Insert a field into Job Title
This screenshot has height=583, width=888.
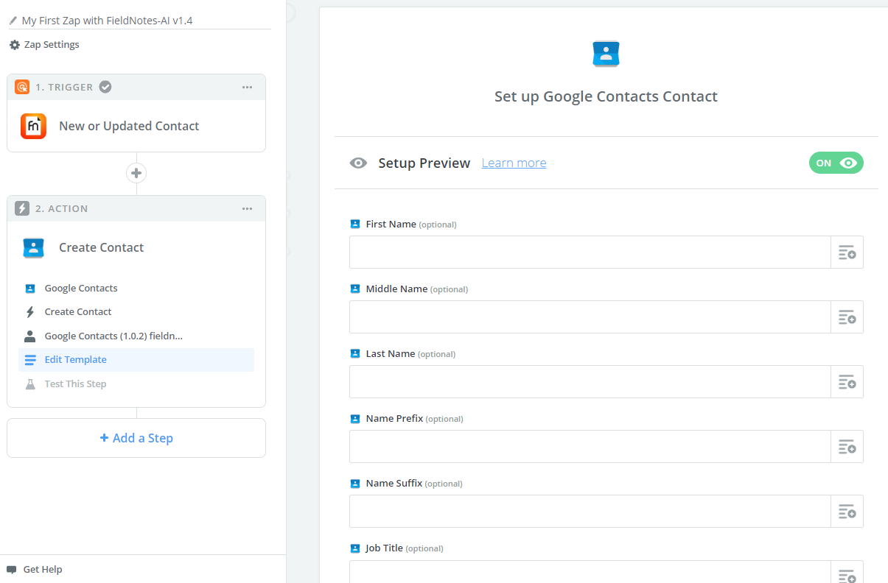(847, 572)
